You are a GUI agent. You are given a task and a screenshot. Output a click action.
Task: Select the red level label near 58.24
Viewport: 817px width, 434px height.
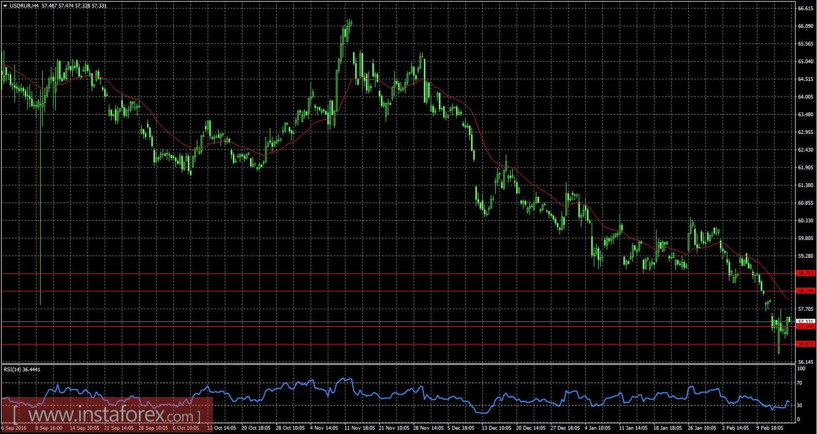click(x=806, y=291)
